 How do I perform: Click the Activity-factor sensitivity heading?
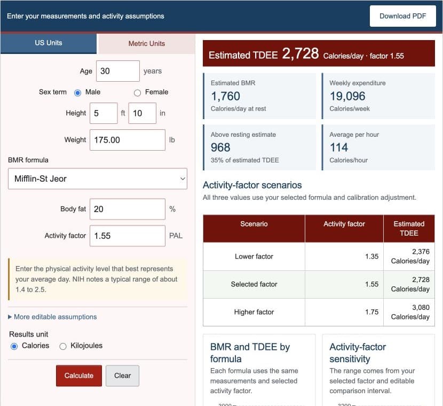tap(358, 353)
